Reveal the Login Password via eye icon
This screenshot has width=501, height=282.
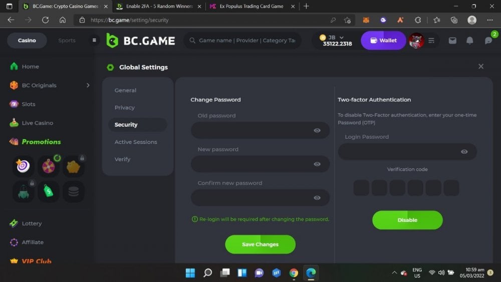click(464, 152)
